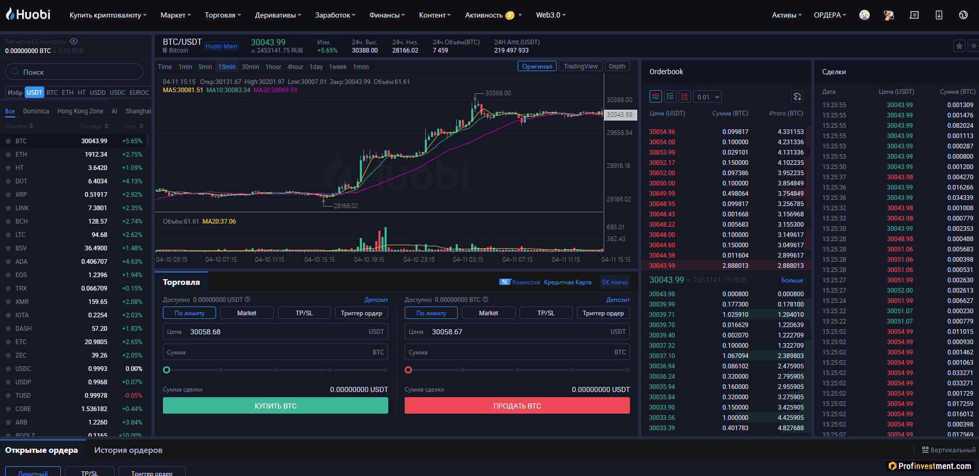The height and width of the screenshot is (476, 979).
Task: Click the 'КУПИТЬ BTC' button
Action: coord(275,405)
